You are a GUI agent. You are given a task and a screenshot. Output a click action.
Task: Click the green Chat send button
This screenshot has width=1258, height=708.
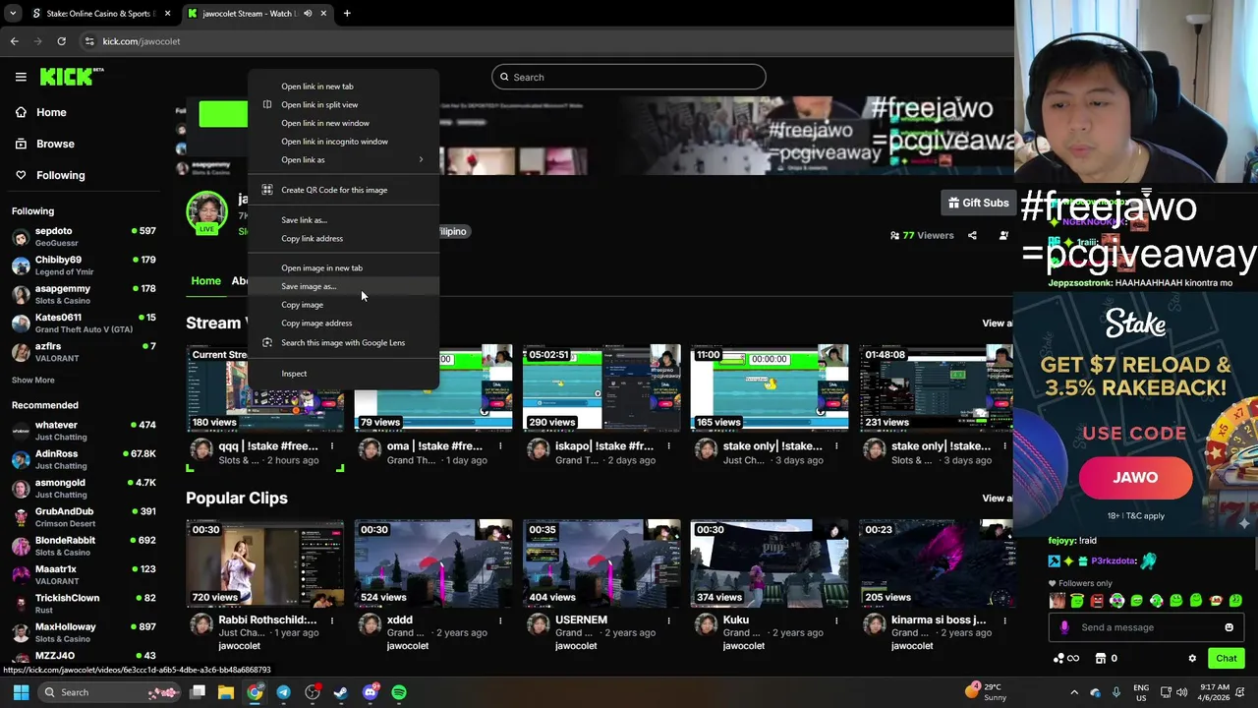point(1227,659)
